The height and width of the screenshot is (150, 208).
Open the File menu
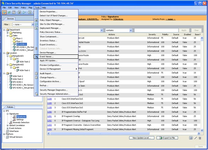[x=4, y=8]
